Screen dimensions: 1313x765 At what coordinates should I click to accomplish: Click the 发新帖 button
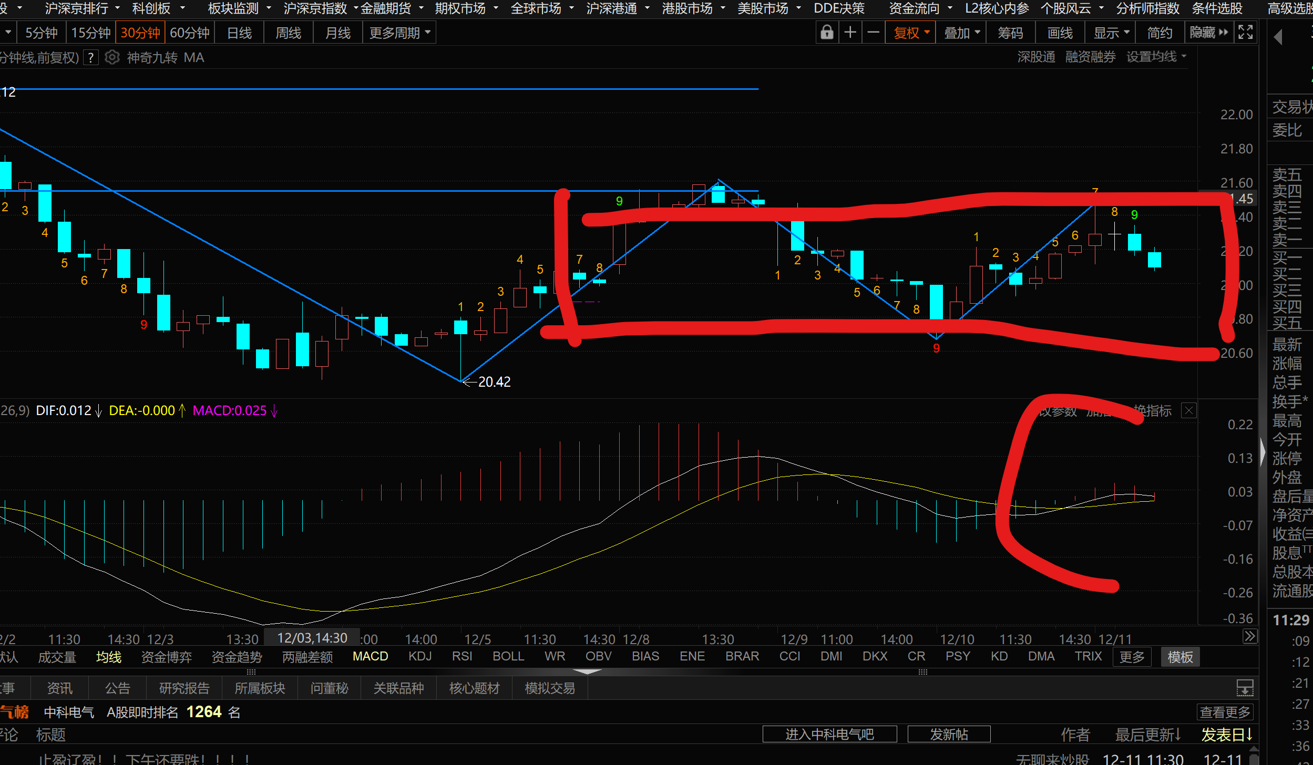(949, 734)
